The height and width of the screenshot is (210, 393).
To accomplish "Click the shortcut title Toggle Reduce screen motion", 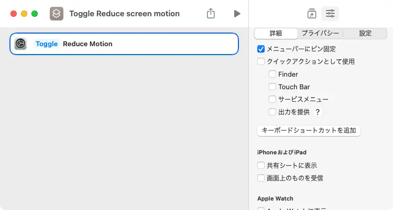I will coord(124,14).
